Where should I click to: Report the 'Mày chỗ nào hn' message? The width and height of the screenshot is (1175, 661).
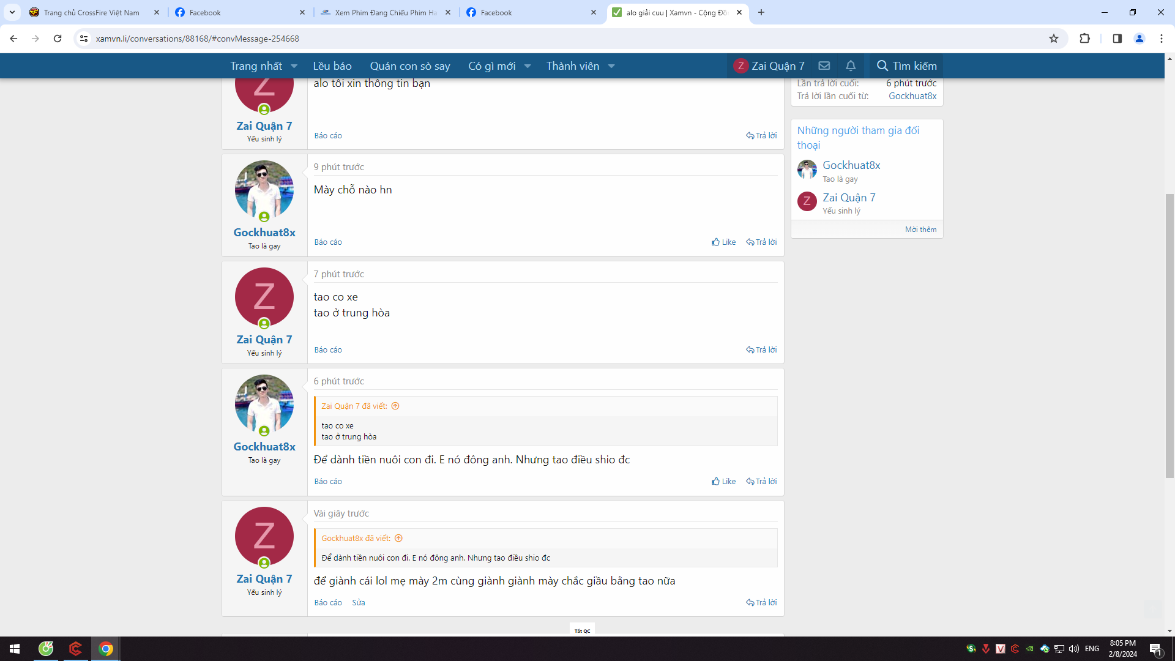[x=328, y=242]
